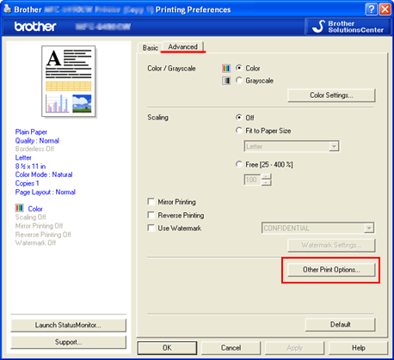Click the page preview thumbnail
The image size is (394, 360).
(69, 82)
